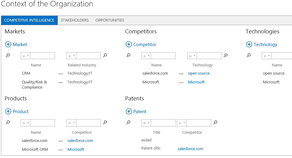292x158 pixels.
Task: Click the plus icon to add a Competitor
Action: [x=129, y=44]
